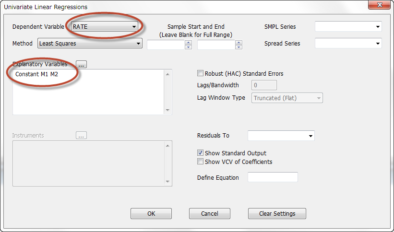Open the SMPL Series dropdown
The width and height of the screenshot is (394, 232).
point(348,27)
